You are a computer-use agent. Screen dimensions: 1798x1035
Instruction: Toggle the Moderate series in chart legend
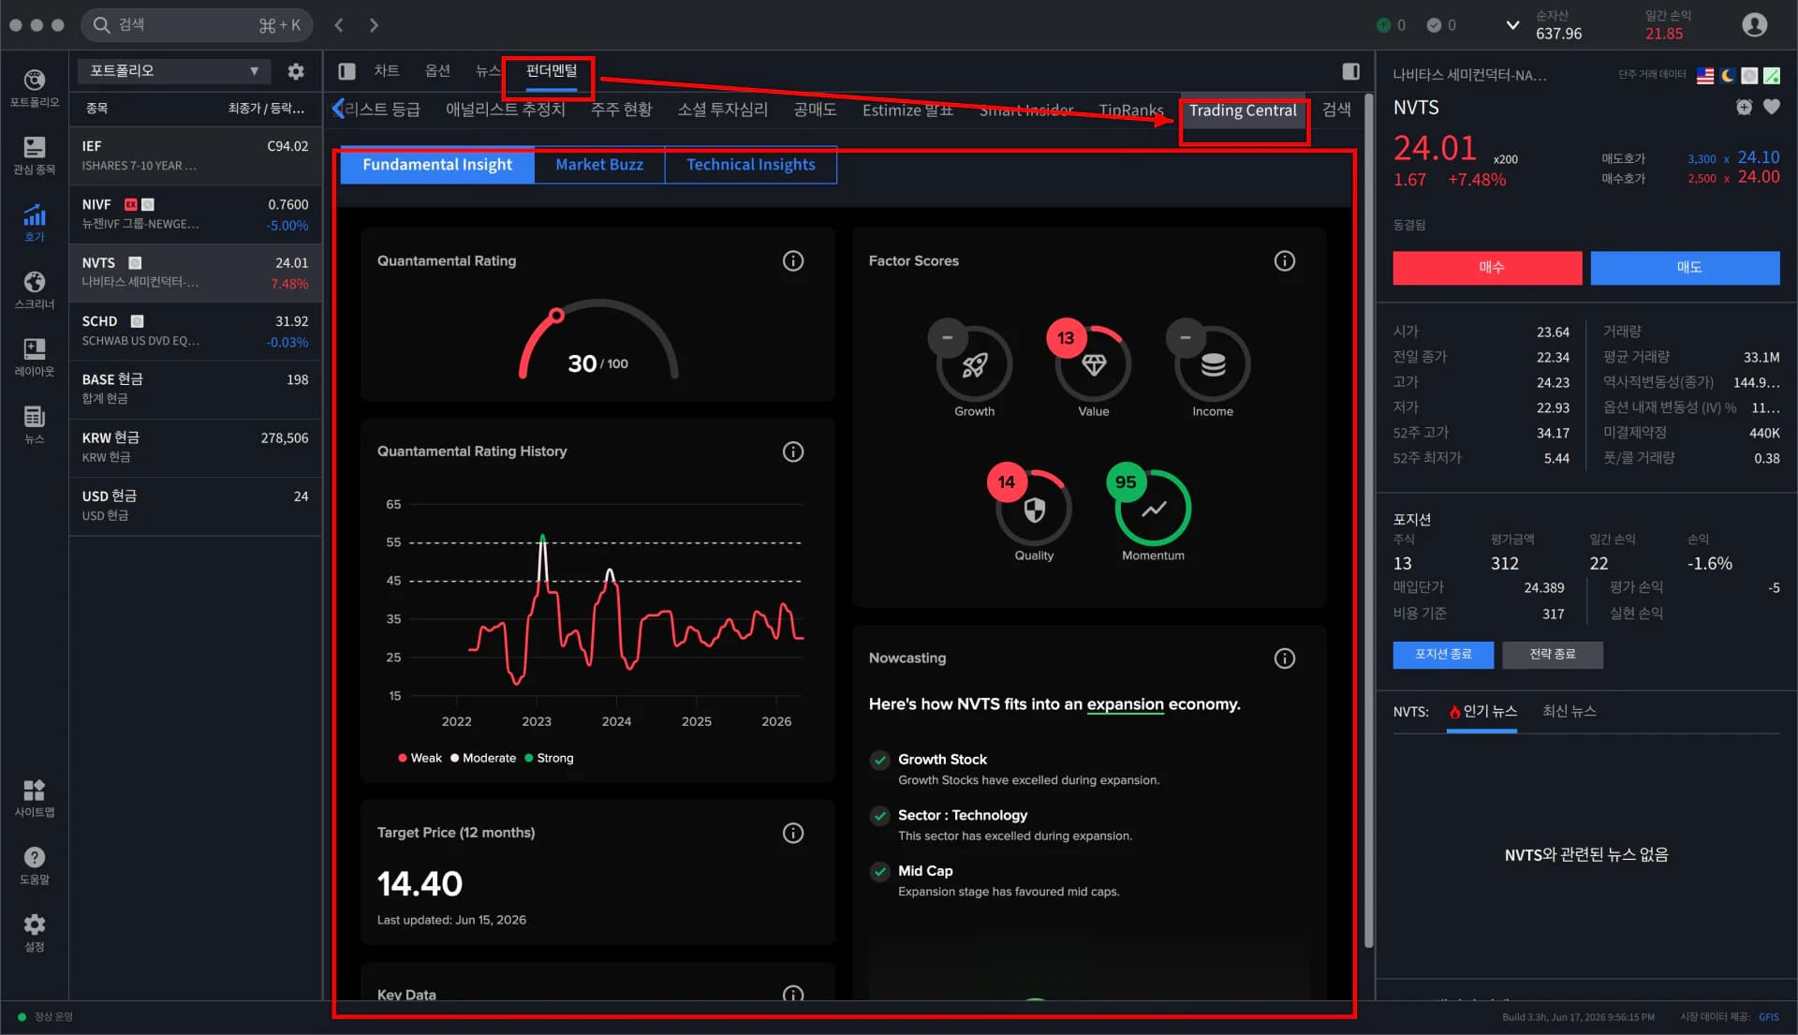pyautogui.click(x=483, y=759)
